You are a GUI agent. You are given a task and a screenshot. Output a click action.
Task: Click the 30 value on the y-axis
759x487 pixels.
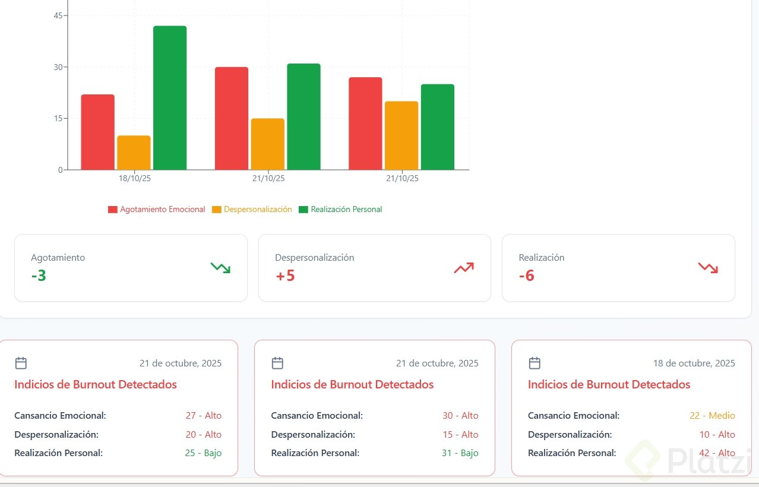58,67
